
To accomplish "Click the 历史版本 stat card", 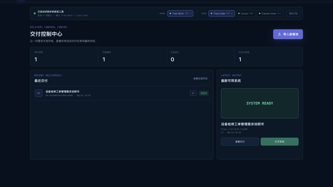I will pos(132,56).
